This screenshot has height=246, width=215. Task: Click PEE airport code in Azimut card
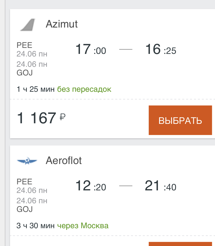tap(24, 45)
